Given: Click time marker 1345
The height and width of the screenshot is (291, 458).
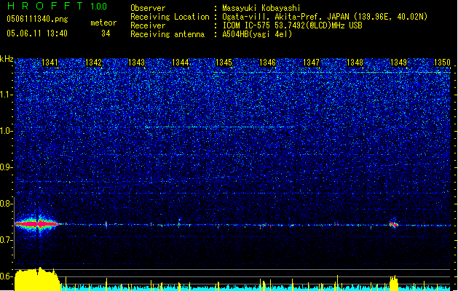Looking at the screenshot, I should tap(224, 63).
